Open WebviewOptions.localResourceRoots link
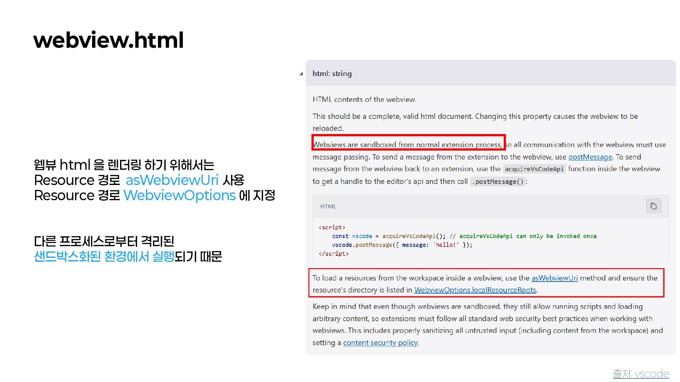The image size is (680, 382). [475, 290]
